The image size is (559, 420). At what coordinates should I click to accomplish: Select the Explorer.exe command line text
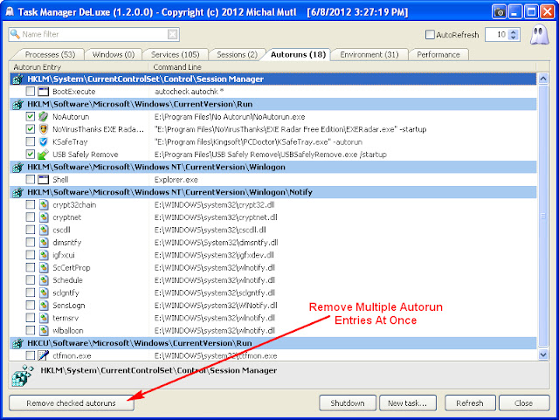(x=176, y=179)
